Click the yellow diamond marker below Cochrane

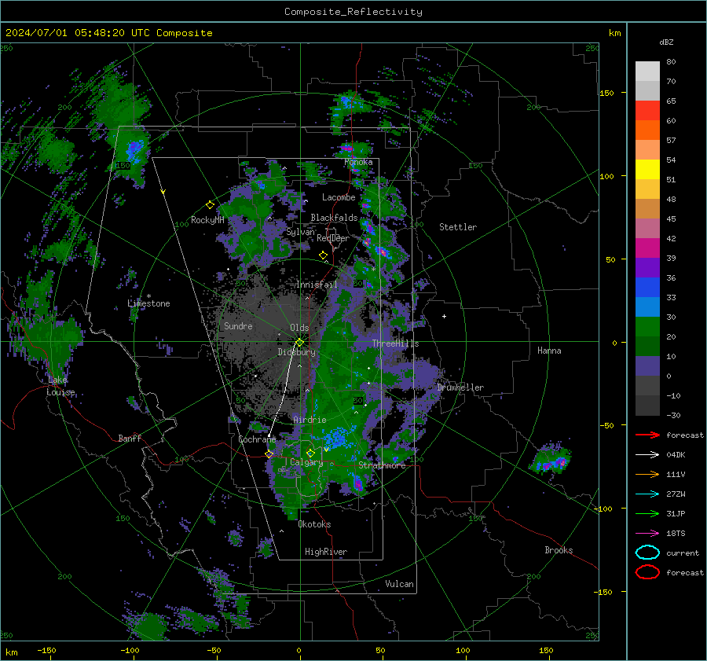point(269,454)
